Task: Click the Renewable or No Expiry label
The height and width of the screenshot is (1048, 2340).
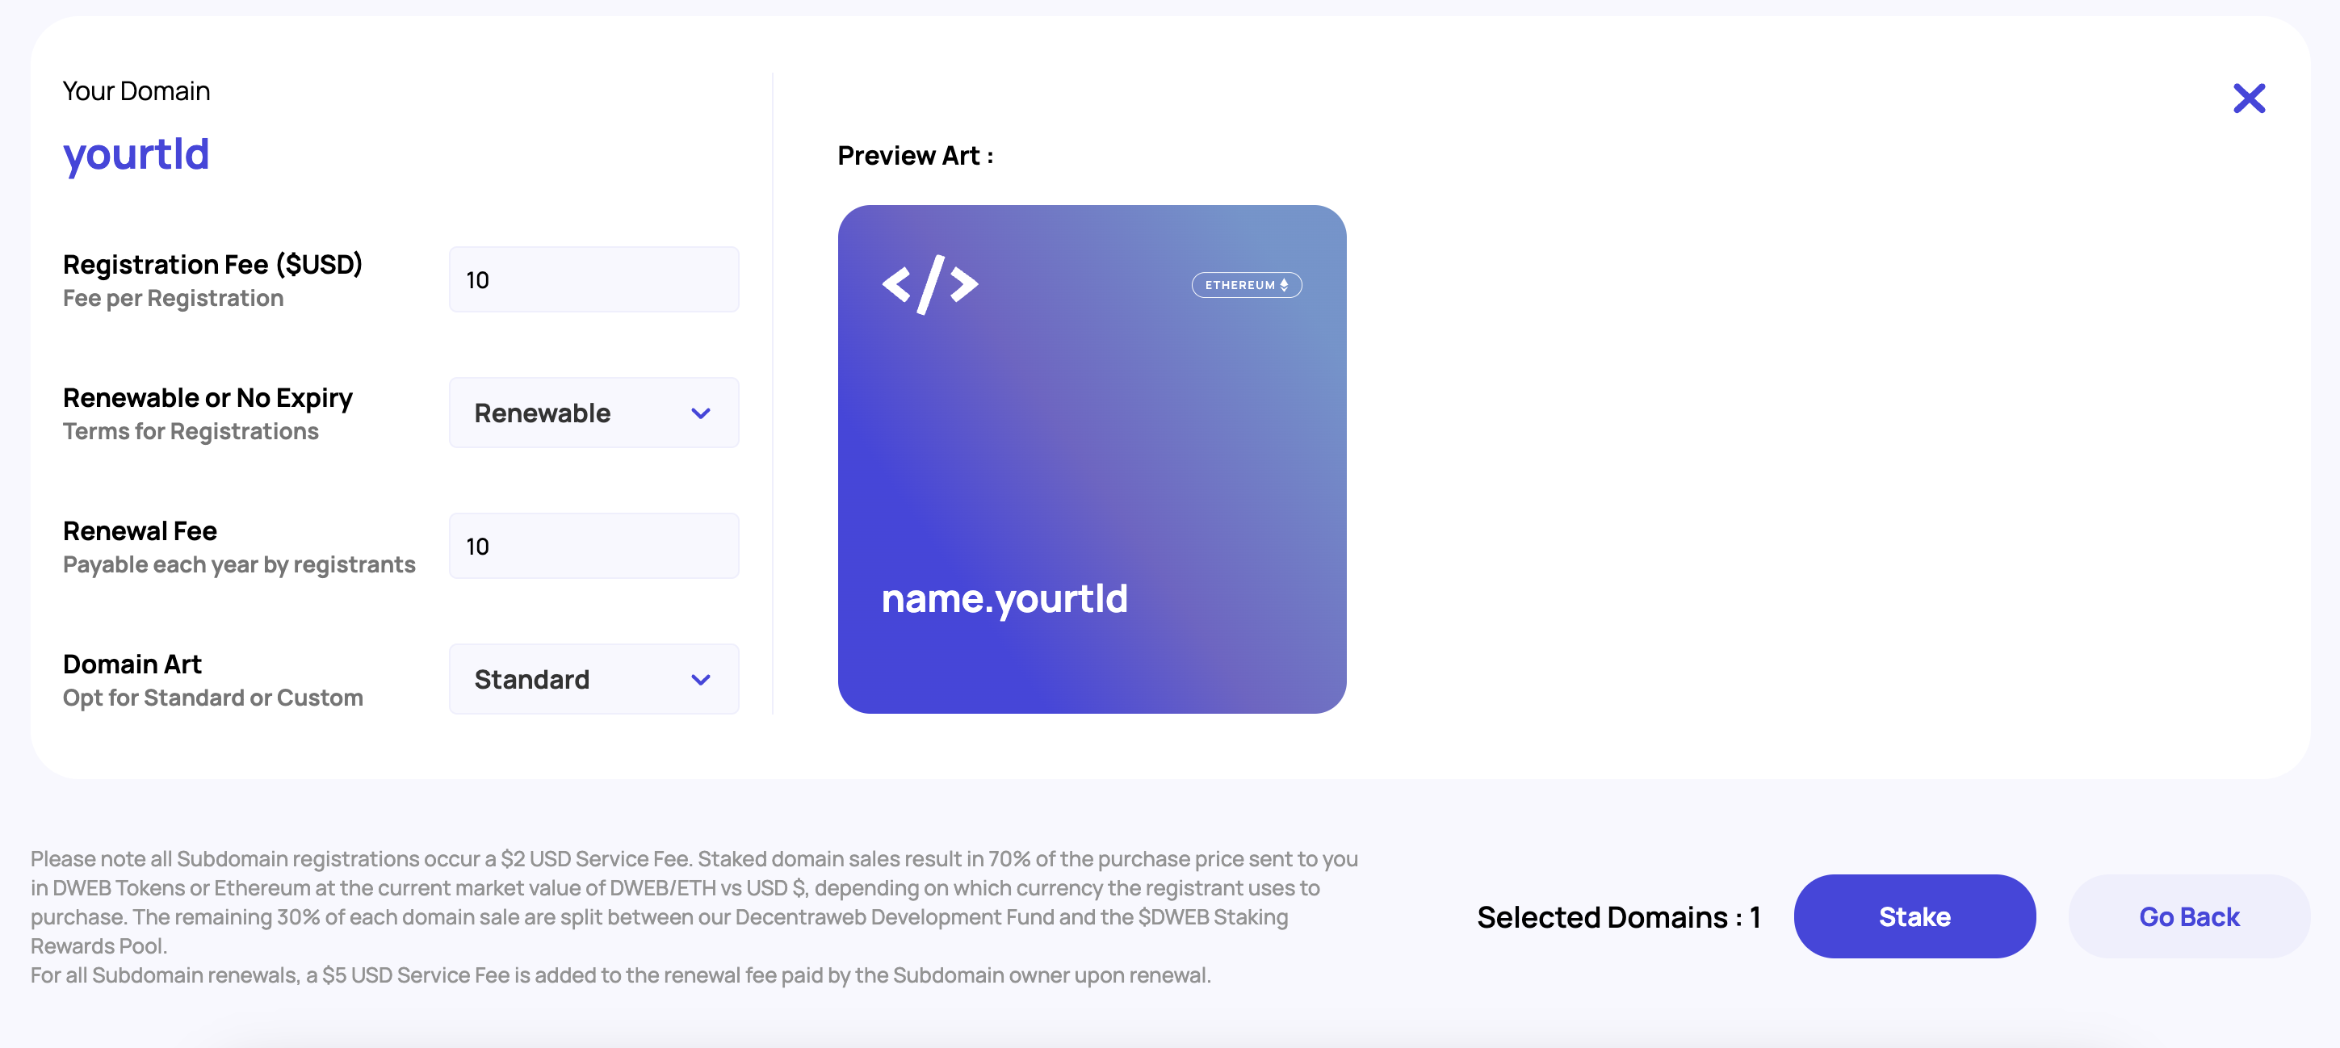Action: coord(207,398)
